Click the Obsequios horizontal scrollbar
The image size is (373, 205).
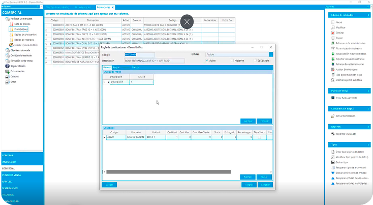click(173, 172)
